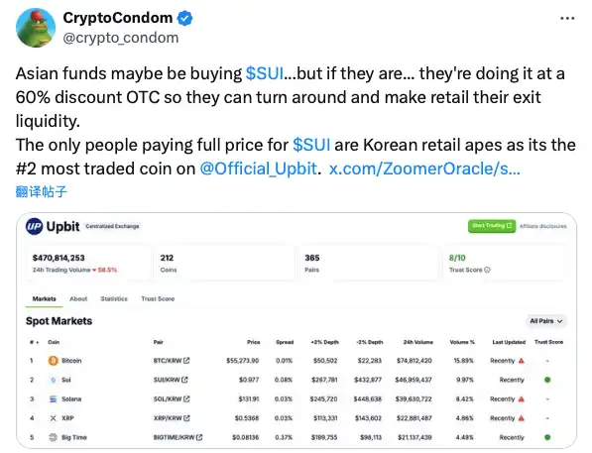Click the green Start Trading button
Screen dimensions: 592x453
click(x=492, y=226)
